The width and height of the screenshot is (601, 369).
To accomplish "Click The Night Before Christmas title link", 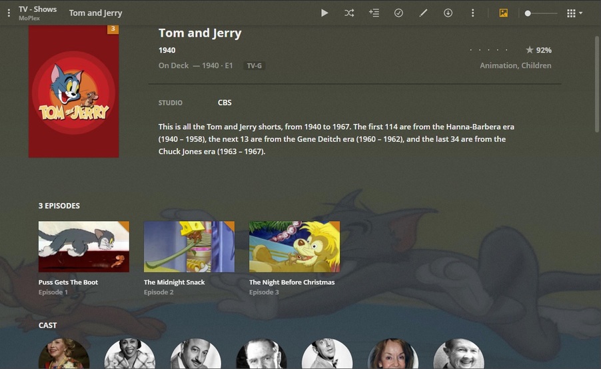I will point(292,282).
